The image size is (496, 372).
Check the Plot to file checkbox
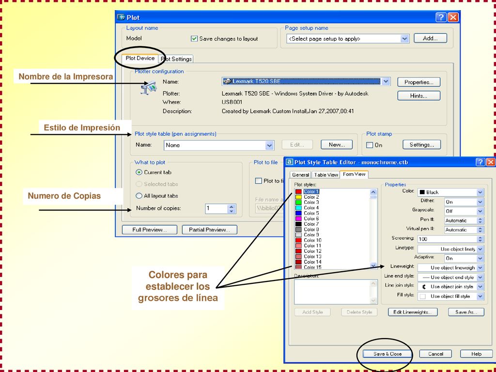pyautogui.click(x=259, y=181)
